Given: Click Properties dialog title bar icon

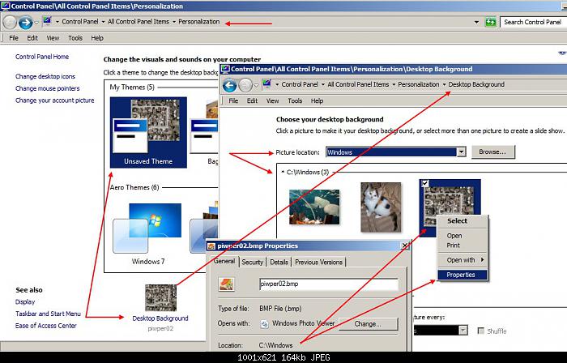Looking at the screenshot, I should click(x=211, y=246).
